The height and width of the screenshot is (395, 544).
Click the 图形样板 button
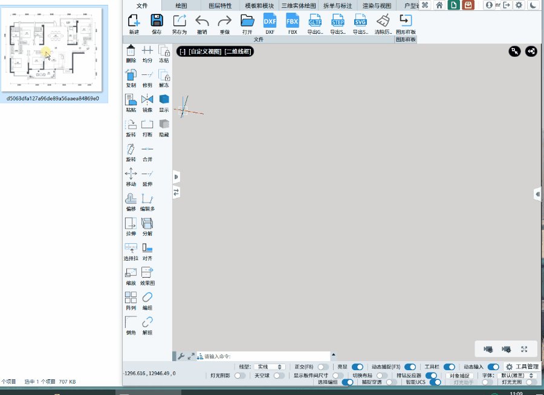[406, 23]
